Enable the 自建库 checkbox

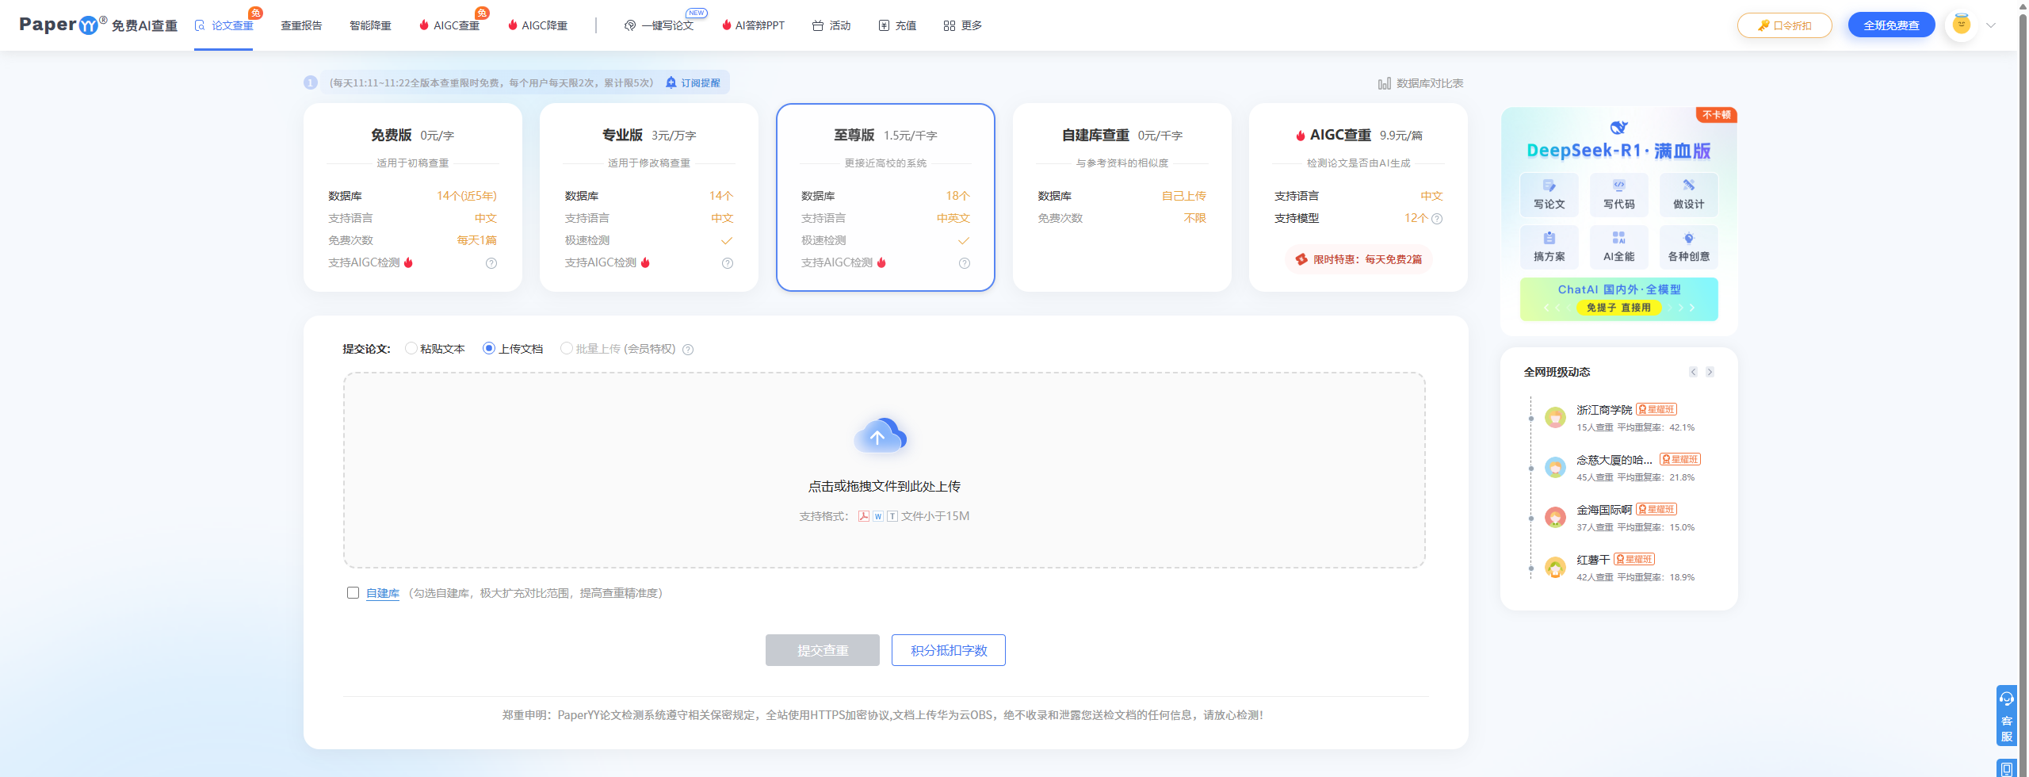(353, 592)
